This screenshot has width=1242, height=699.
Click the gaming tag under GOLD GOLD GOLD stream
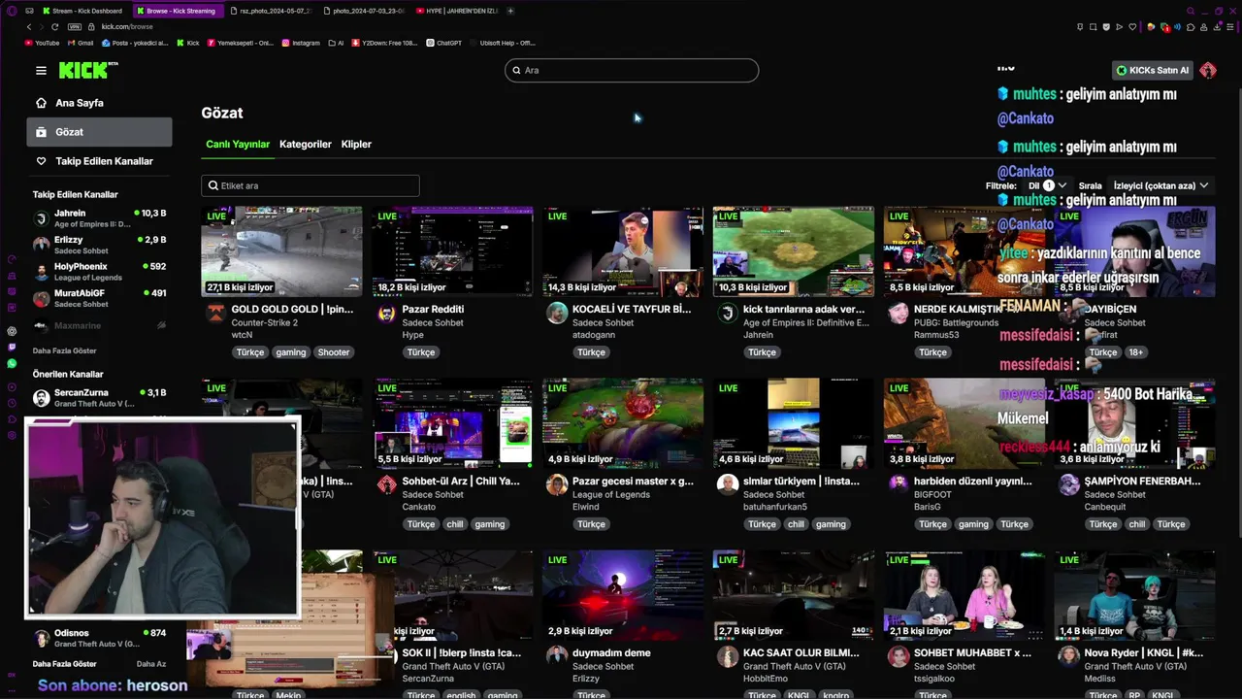pos(290,352)
